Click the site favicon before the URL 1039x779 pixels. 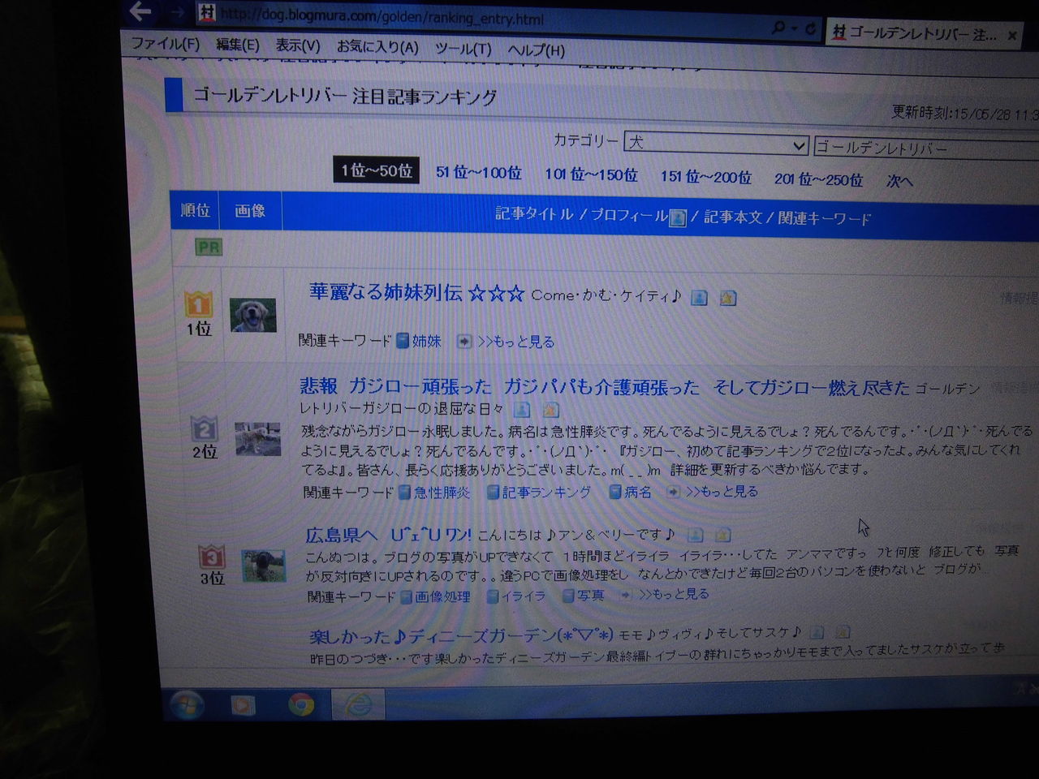tap(206, 13)
